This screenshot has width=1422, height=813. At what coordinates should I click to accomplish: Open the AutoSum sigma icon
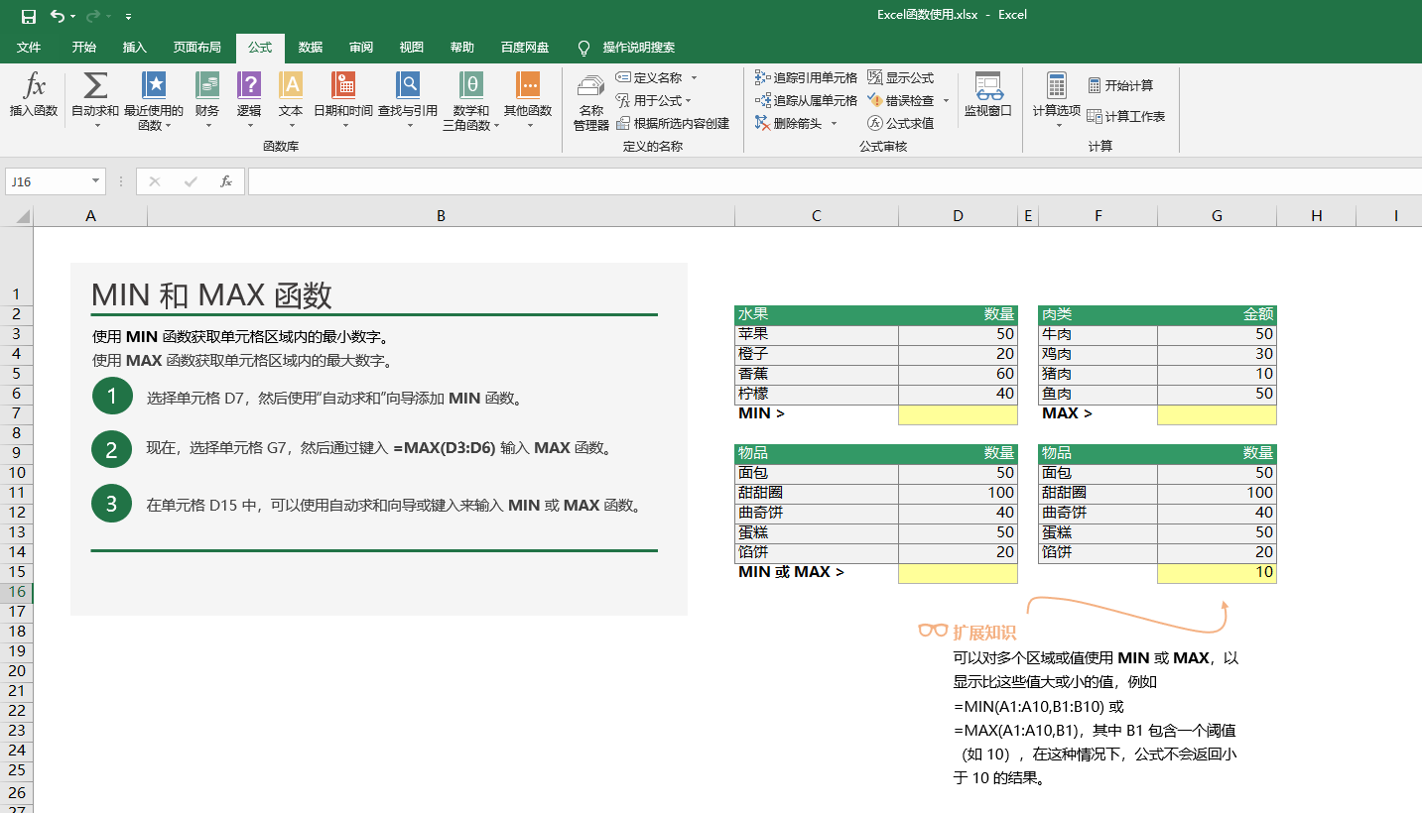point(95,85)
